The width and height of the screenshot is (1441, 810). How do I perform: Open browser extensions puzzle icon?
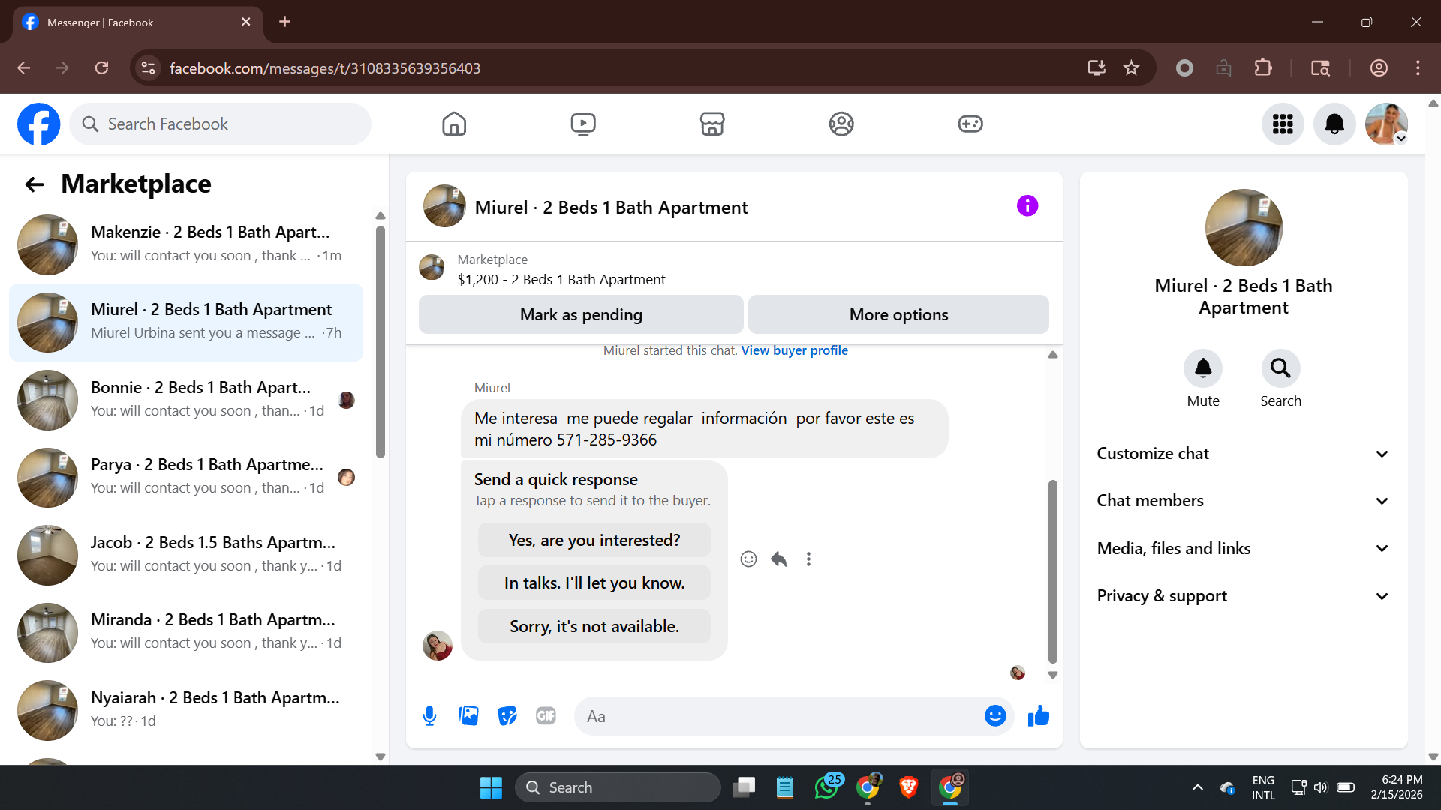pos(1263,68)
